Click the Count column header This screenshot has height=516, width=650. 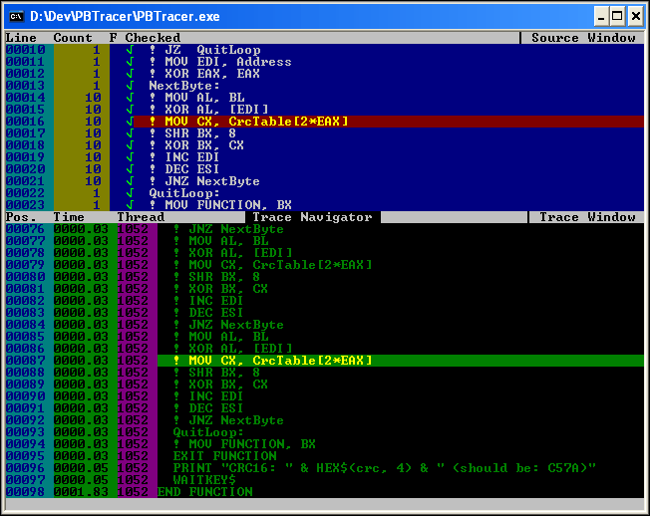coord(73,38)
